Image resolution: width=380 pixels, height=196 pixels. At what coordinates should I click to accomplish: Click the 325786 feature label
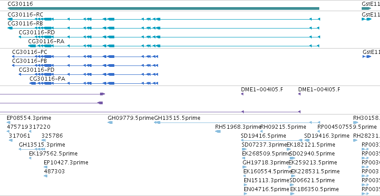pos(52,136)
